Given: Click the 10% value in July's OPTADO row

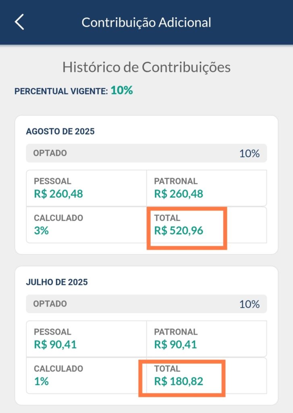Looking at the screenshot, I should pyautogui.click(x=249, y=304).
